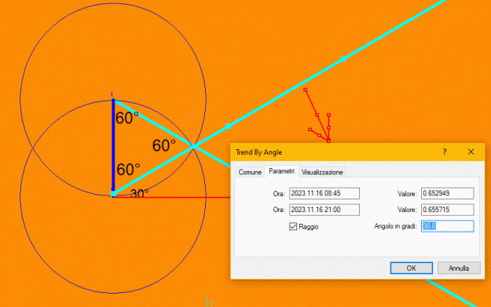Click the second Ora field 2023.11.16 21:00
This screenshot has height=307, width=491.
pyautogui.click(x=324, y=210)
